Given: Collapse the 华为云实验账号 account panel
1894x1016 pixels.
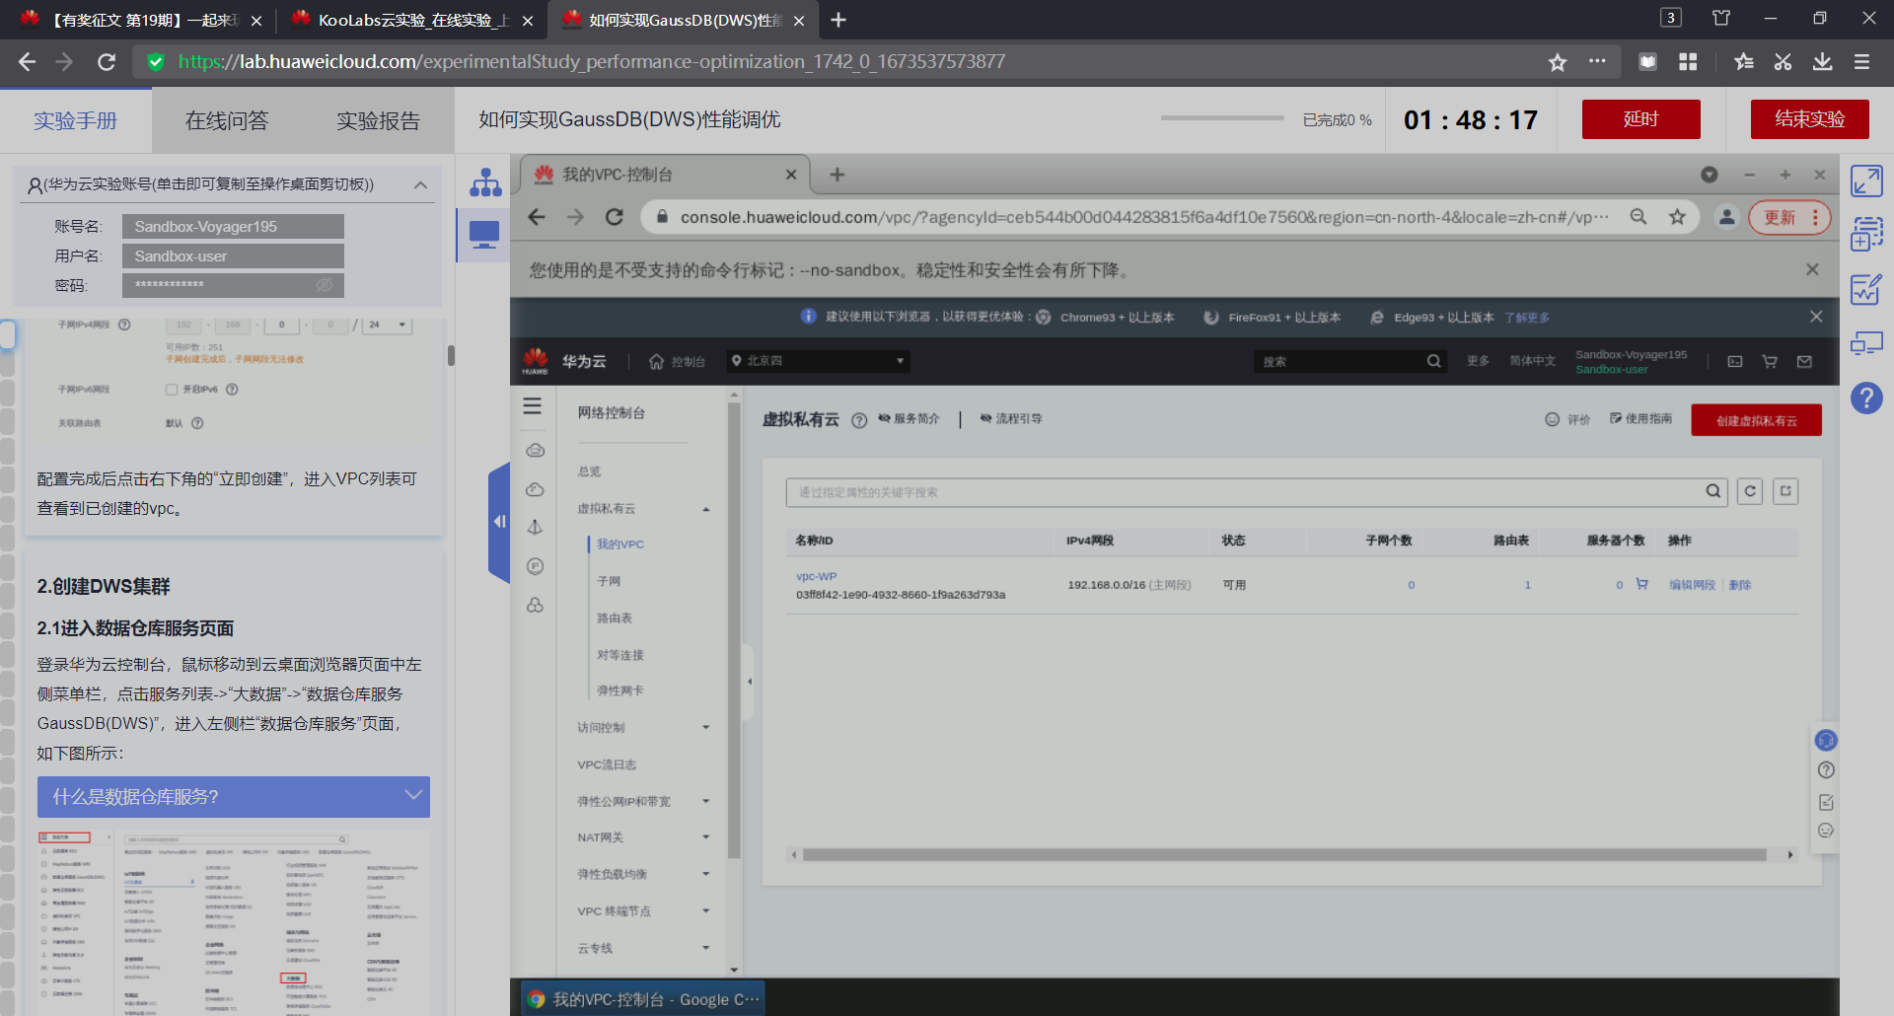Looking at the screenshot, I should point(421,184).
